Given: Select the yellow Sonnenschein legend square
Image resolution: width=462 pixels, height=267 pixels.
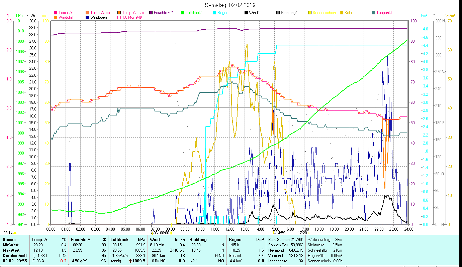Looking at the screenshot, I should [310, 13].
